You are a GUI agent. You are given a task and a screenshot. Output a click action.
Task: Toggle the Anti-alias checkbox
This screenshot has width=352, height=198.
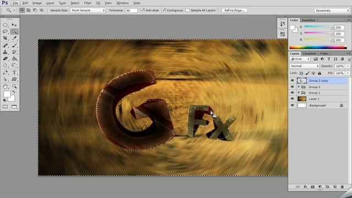[142, 10]
